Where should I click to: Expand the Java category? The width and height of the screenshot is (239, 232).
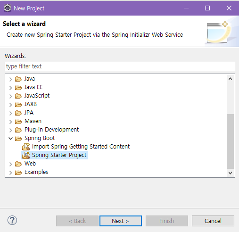tap(10, 79)
